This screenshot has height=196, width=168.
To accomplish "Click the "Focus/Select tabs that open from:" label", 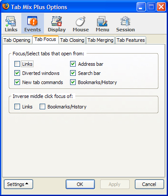I will [x=48, y=54].
